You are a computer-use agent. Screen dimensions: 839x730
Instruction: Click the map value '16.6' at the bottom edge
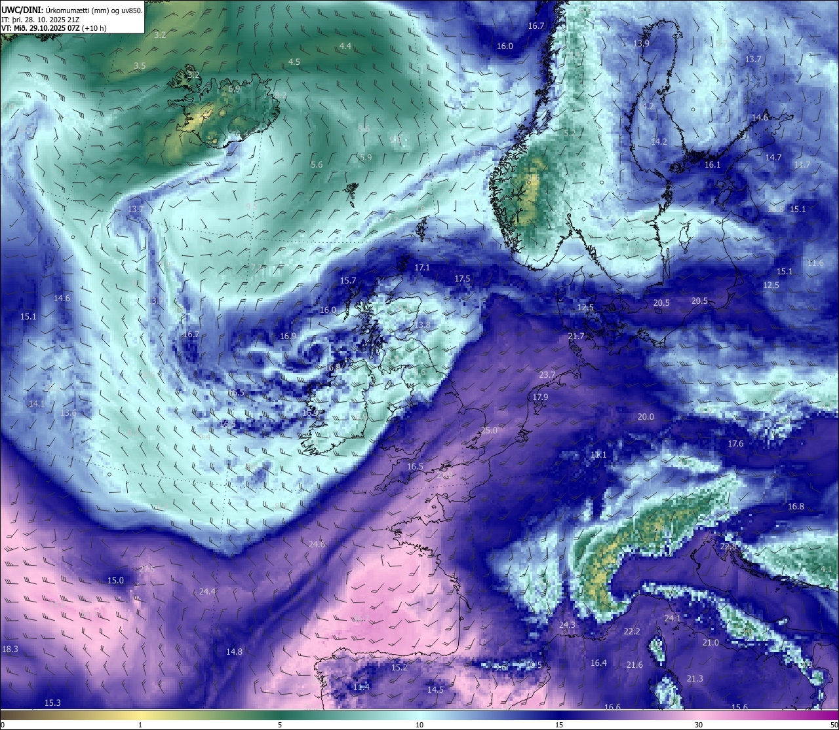pyautogui.click(x=612, y=707)
